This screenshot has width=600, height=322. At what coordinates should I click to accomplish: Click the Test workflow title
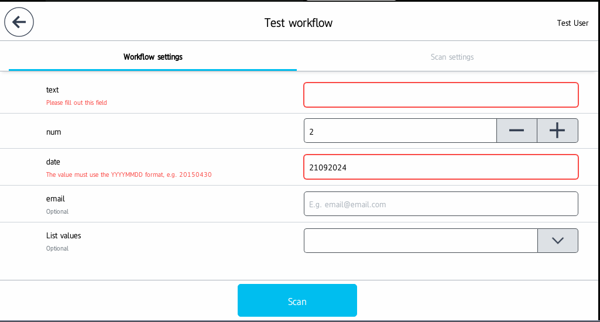(x=299, y=23)
